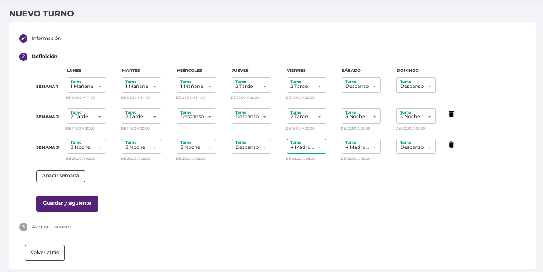543x272 pixels.
Task: Change Semana 2 Sábado shift selection
Action: tap(361, 116)
